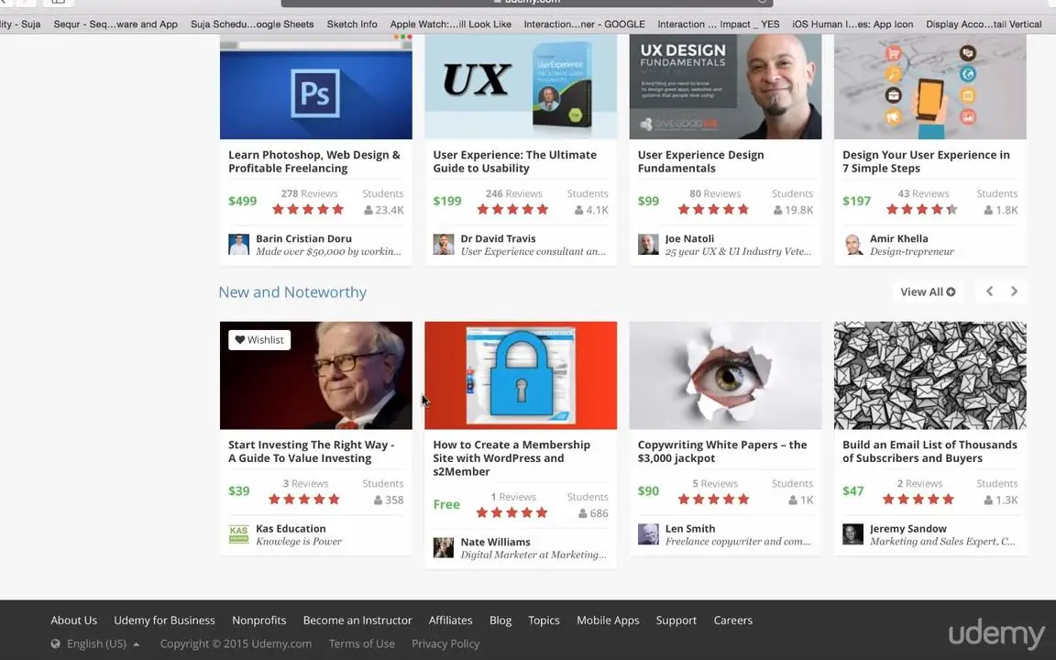This screenshot has width=1056, height=660.
Task: Click Nate Williams's avatar image
Action: coord(443,547)
